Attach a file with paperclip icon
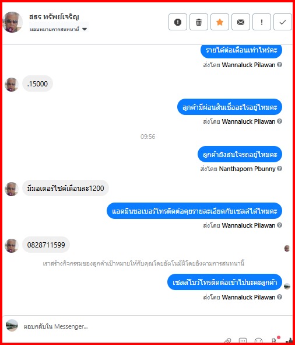295x345 pixels. tap(228, 341)
